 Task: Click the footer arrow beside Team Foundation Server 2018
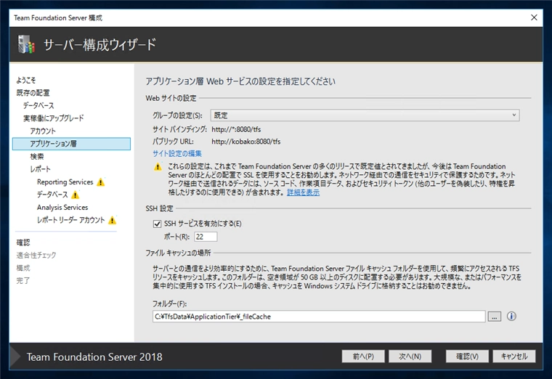pos(15,356)
